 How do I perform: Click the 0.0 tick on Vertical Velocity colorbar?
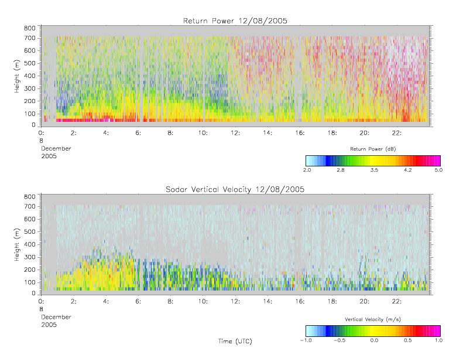tap(374, 340)
